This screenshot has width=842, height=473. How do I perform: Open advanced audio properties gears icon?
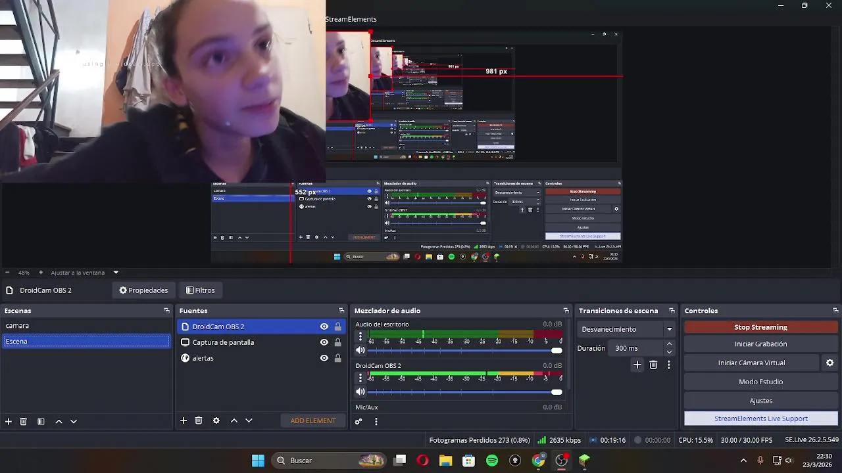pyautogui.click(x=359, y=422)
